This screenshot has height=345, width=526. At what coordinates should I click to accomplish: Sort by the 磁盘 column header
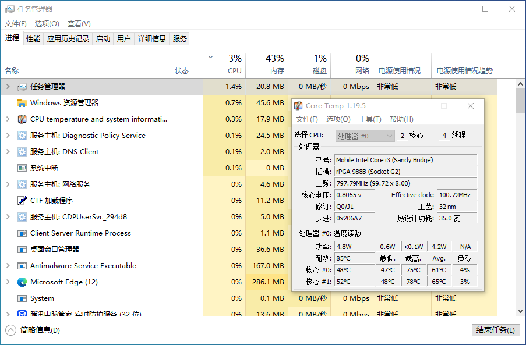click(310, 66)
